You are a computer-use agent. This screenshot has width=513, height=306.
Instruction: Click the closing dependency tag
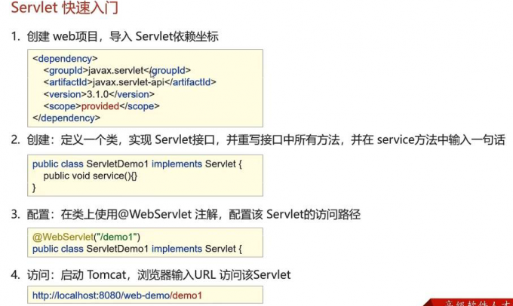pyautogui.click(x=66, y=118)
